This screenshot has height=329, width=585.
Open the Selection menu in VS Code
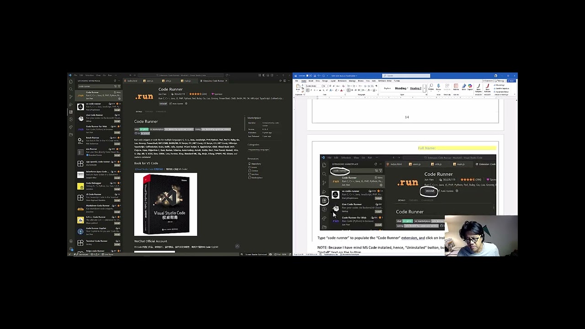coord(90,75)
